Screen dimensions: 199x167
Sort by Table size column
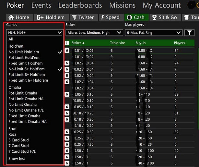tap(117, 43)
